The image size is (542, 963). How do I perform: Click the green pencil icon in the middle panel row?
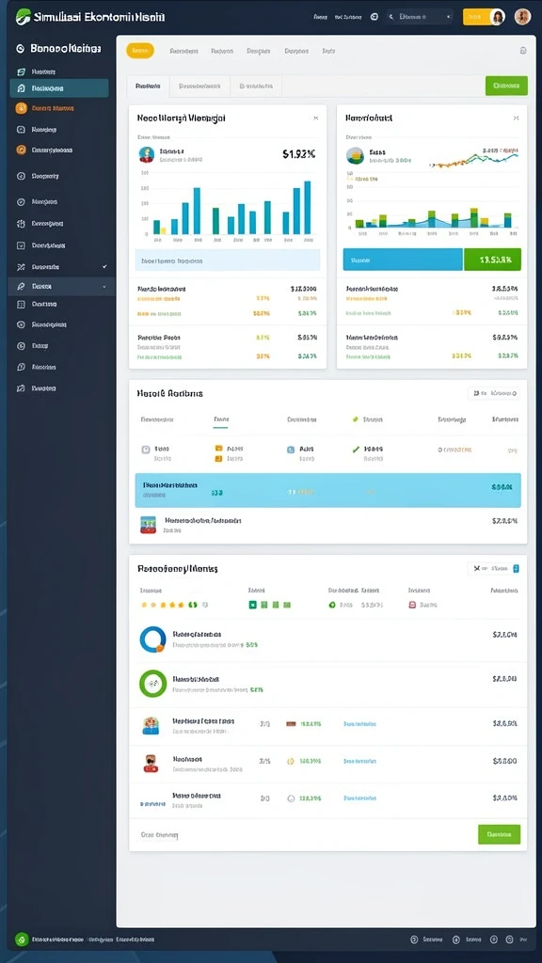tap(356, 450)
